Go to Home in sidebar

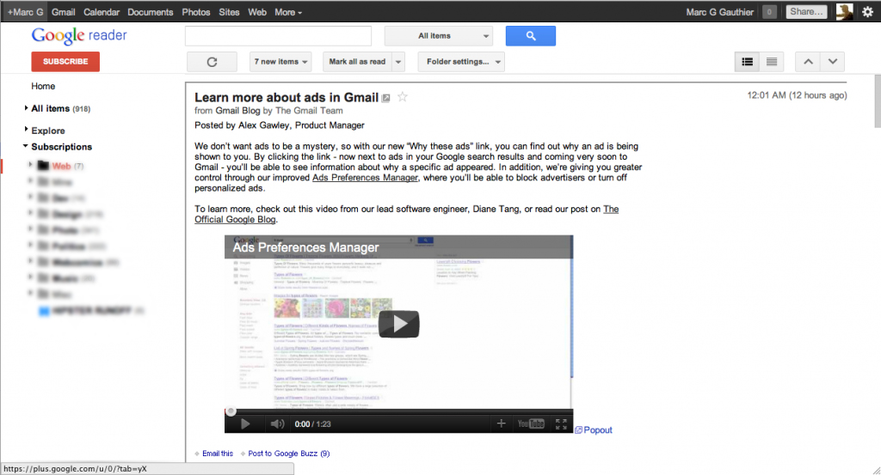point(43,87)
